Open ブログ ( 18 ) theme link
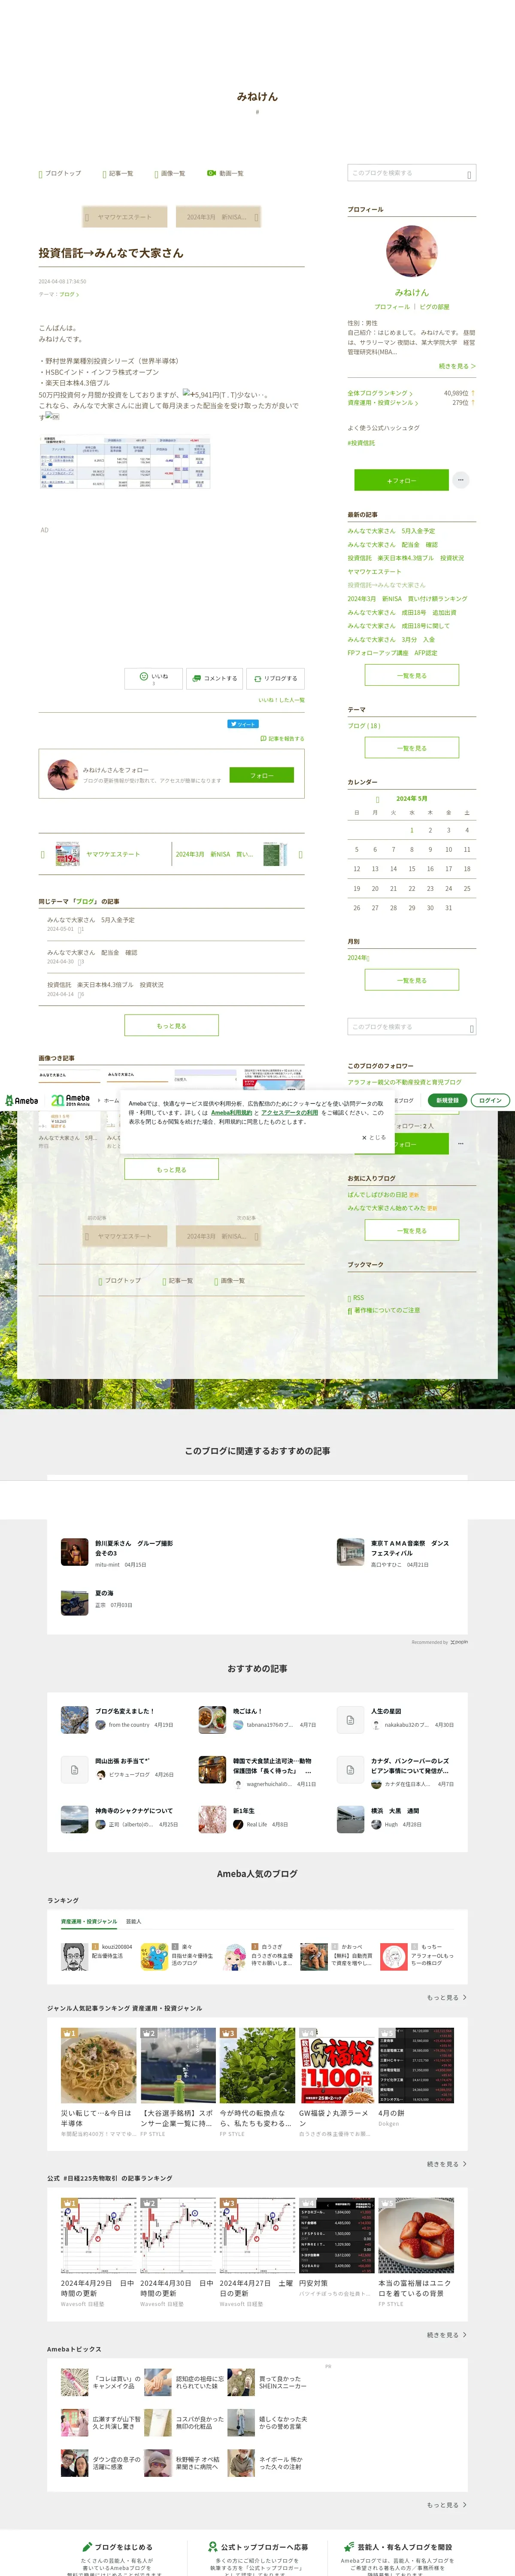Viewport: 515px width, 2576px height. click(x=364, y=725)
